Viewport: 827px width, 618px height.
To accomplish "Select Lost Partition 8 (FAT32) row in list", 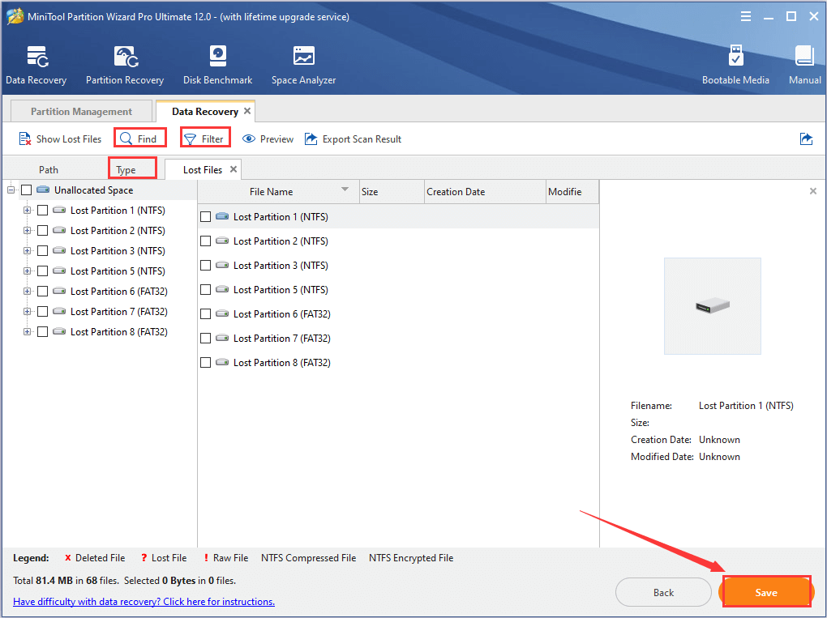I will [x=398, y=362].
